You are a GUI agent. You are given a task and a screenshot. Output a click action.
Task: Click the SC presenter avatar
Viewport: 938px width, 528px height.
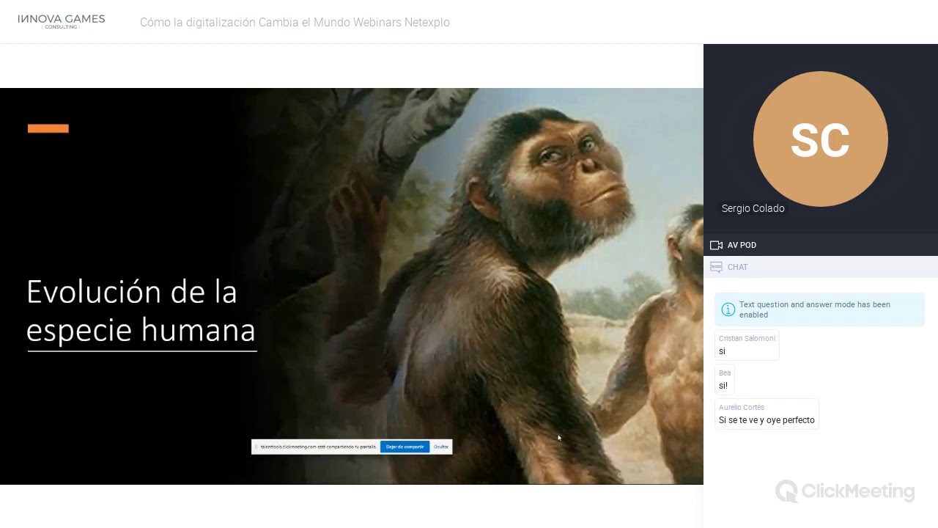(820, 139)
